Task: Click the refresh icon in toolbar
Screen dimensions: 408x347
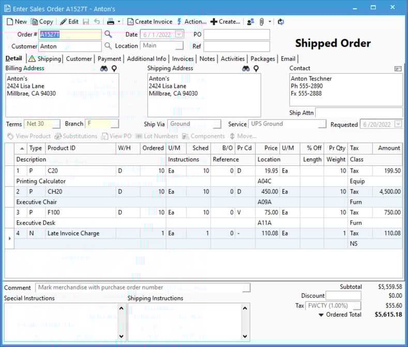Action: pos(281,22)
